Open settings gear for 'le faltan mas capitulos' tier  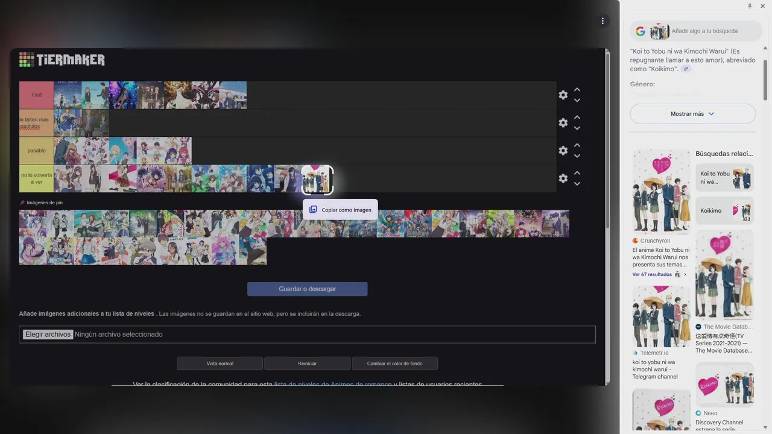(x=563, y=123)
